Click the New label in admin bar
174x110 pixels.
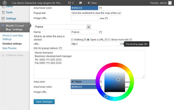pos(94,3)
